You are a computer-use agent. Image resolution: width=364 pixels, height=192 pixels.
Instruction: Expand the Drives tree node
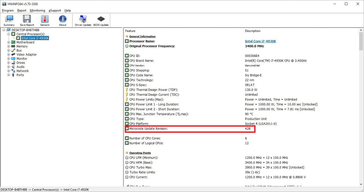coord(8,63)
